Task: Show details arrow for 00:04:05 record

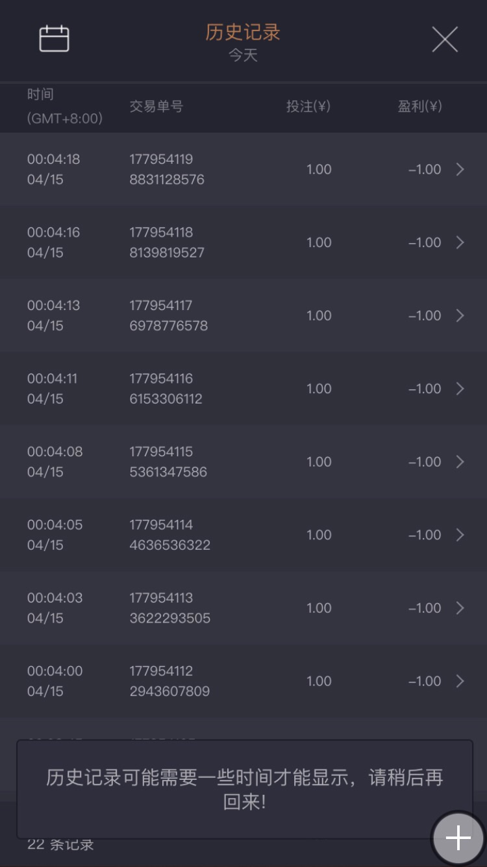Action: (x=460, y=535)
